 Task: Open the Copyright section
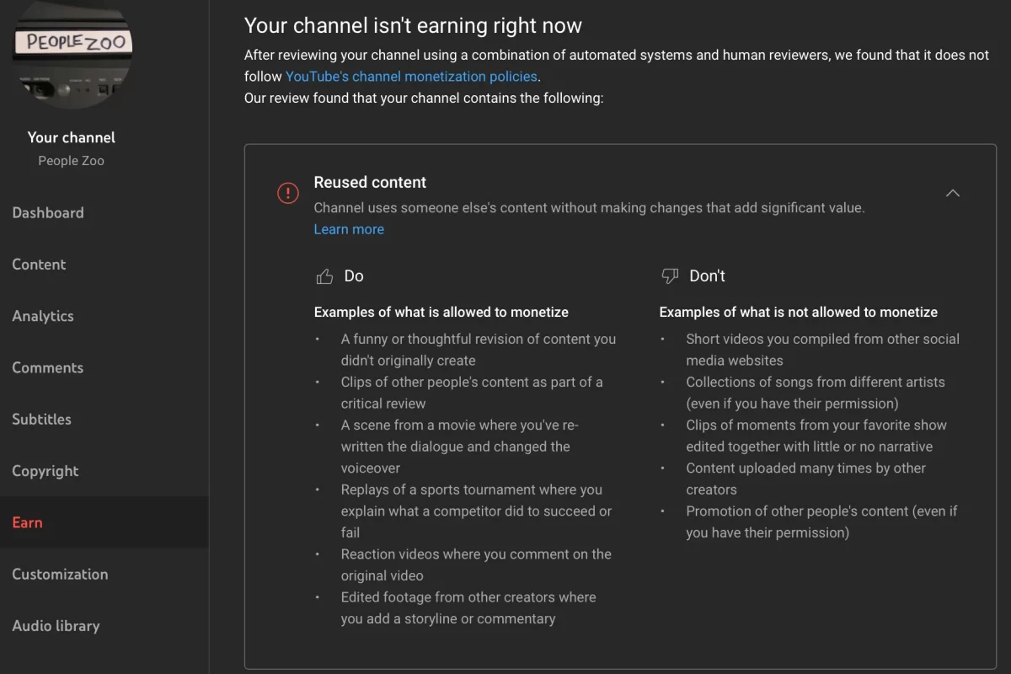click(43, 470)
